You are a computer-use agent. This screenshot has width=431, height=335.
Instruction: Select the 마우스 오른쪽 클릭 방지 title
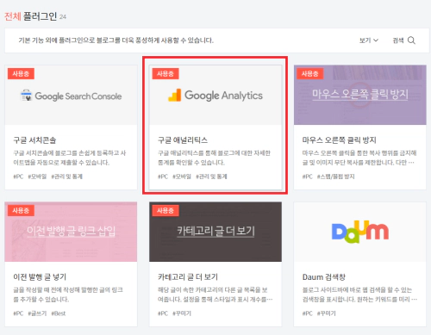tap(340, 140)
